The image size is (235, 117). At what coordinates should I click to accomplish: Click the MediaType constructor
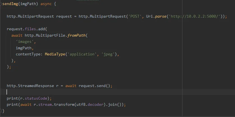click(x=55, y=54)
